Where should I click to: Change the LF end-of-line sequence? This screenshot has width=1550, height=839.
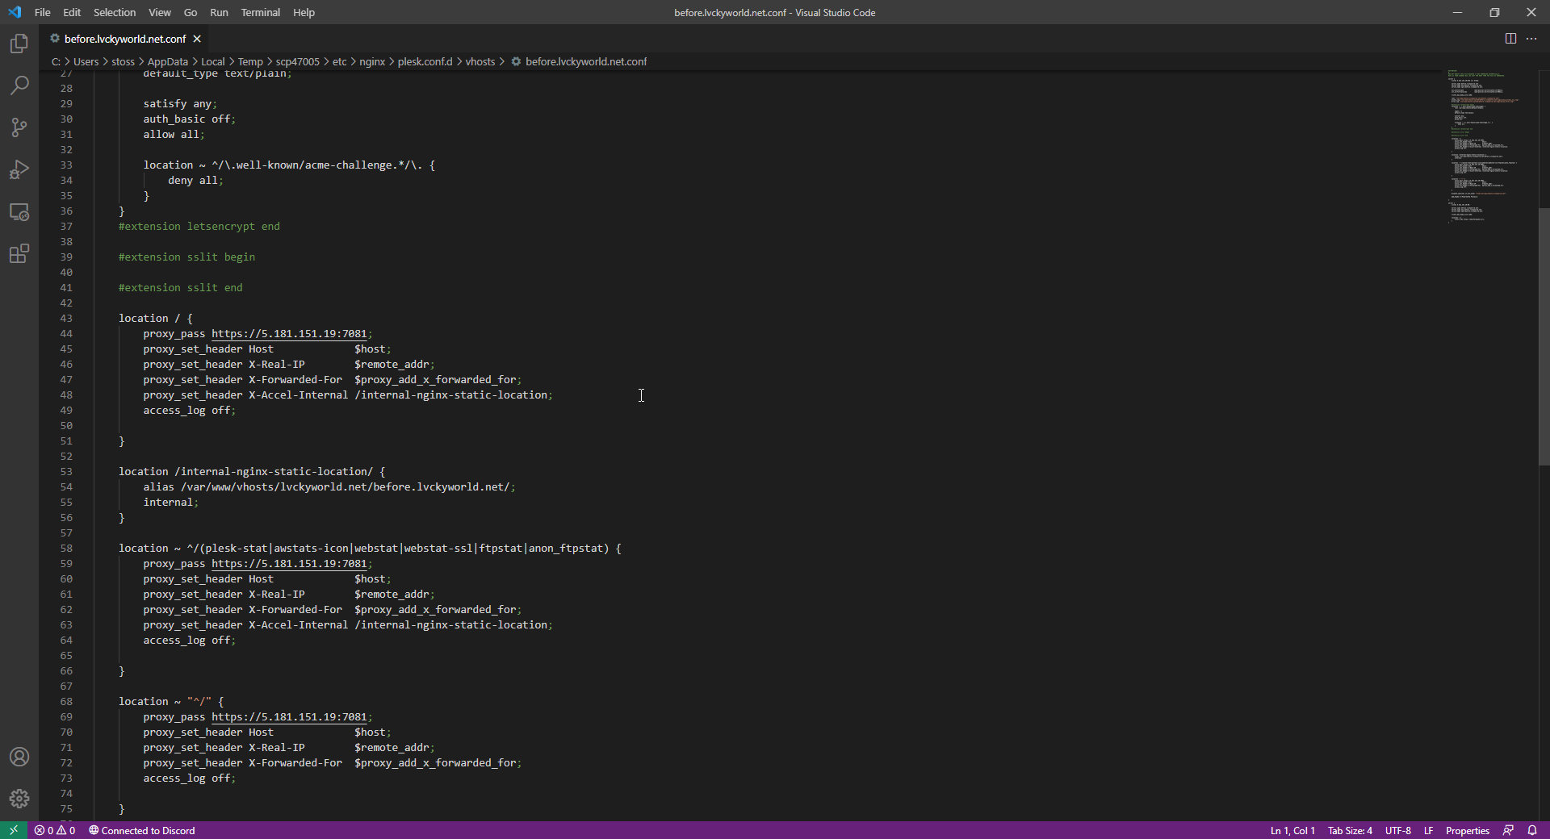point(1428,830)
